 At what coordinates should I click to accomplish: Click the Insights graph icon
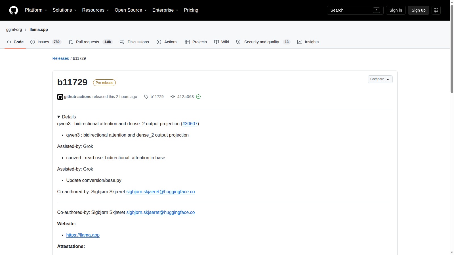300,42
